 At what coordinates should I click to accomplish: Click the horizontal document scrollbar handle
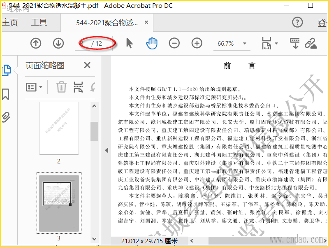point(264,240)
